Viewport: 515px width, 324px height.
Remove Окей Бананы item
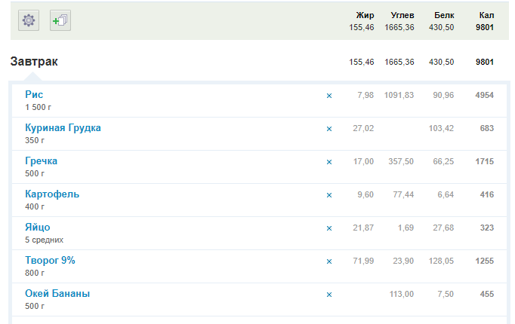(328, 295)
